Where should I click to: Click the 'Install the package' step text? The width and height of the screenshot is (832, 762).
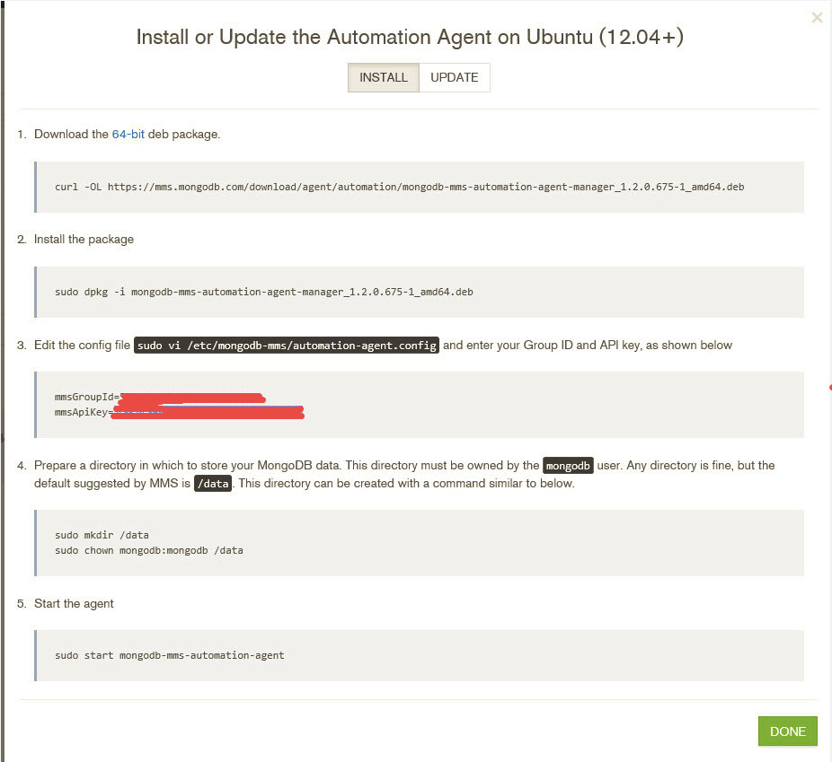[84, 240]
